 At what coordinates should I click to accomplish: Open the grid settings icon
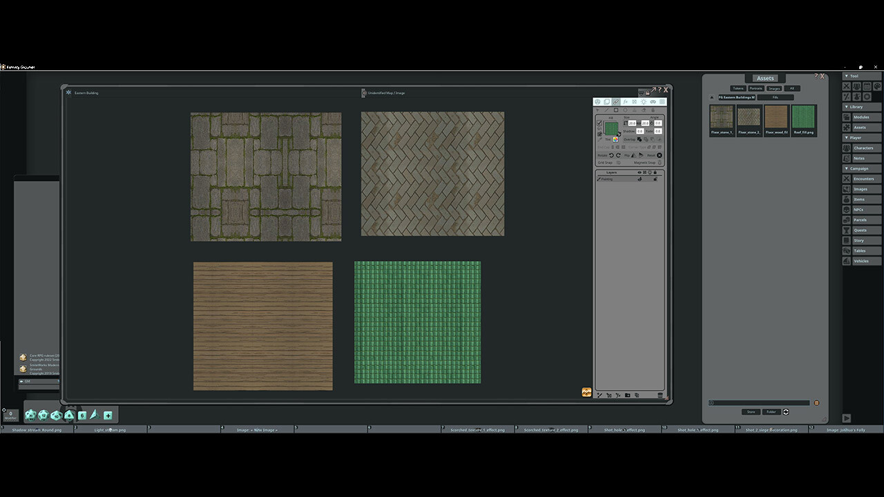tap(661, 101)
